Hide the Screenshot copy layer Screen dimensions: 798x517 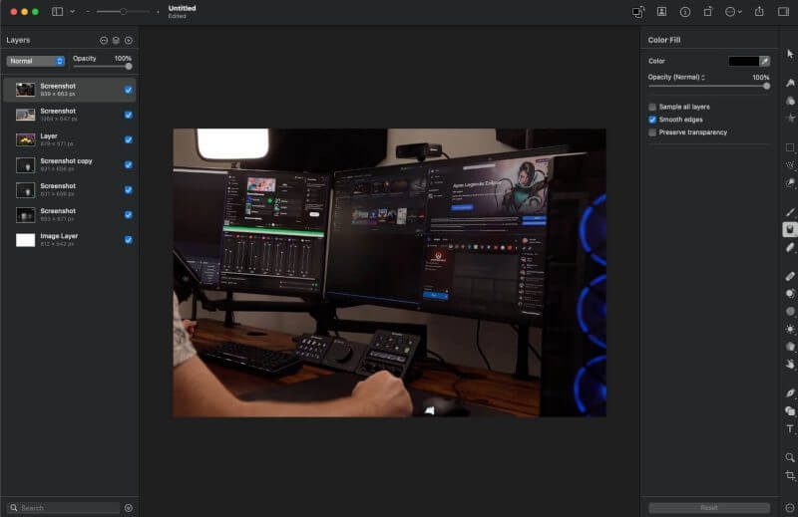129,164
